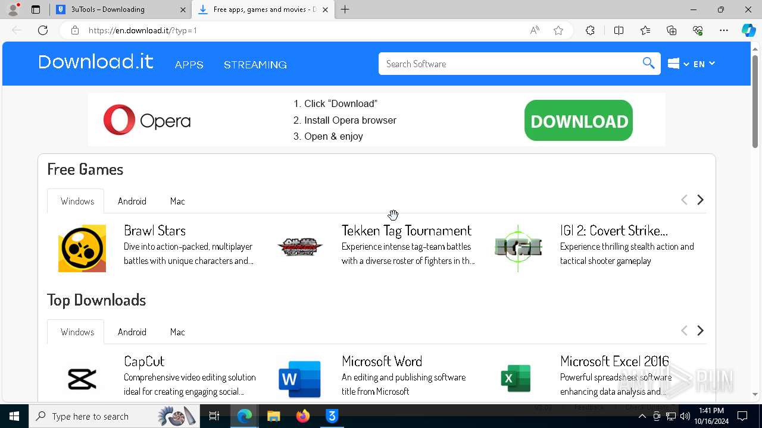Click the taskbar search box
762x428 pixels.
(115, 416)
